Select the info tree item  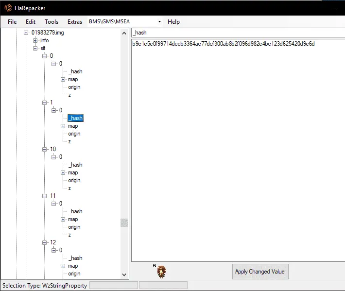coord(44,40)
